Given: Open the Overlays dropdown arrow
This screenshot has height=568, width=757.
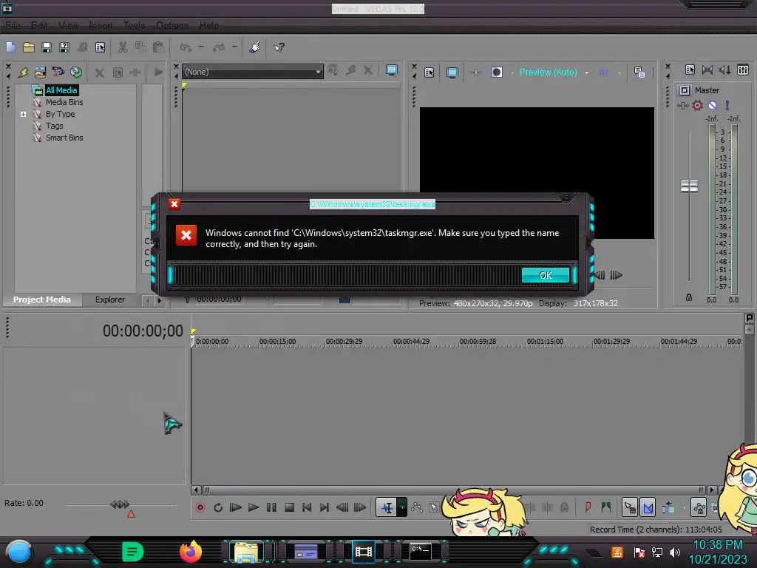Looking at the screenshot, I should (x=619, y=73).
